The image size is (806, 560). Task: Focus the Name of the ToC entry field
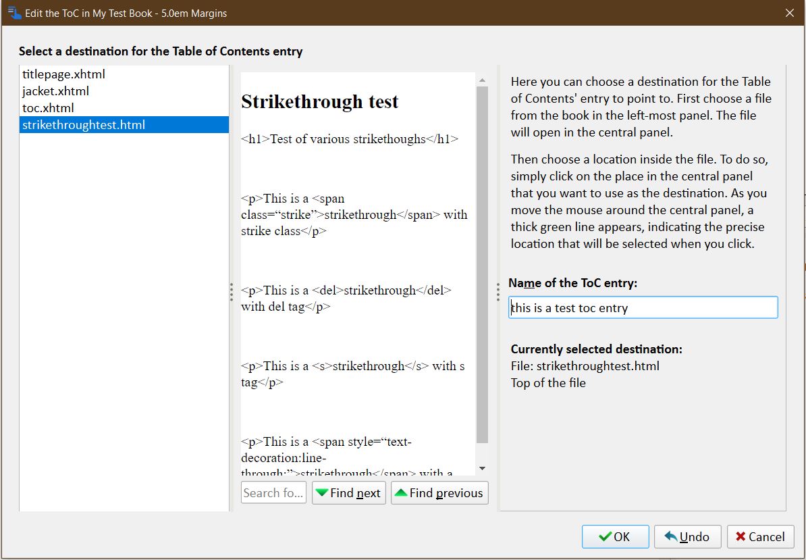tap(643, 307)
